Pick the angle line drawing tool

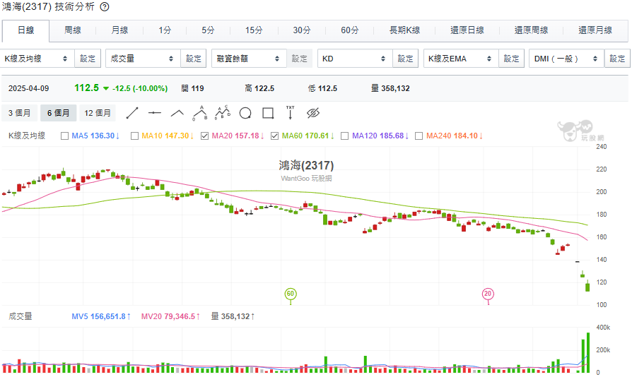point(177,113)
